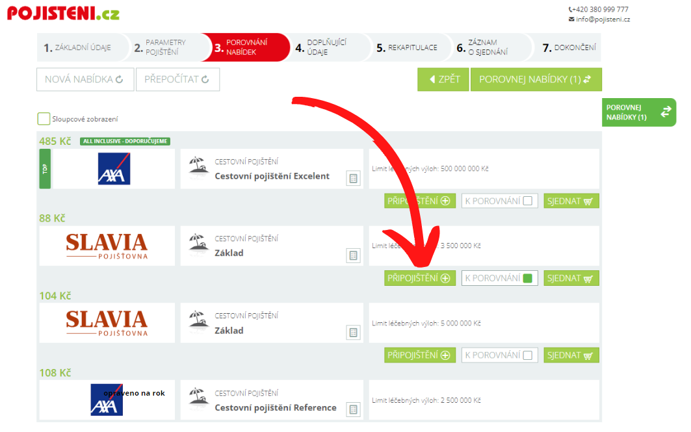This screenshot has height=432, width=691.
Task: Click the Základ product name in 104 Kč offer
Action: click(229, 331)
